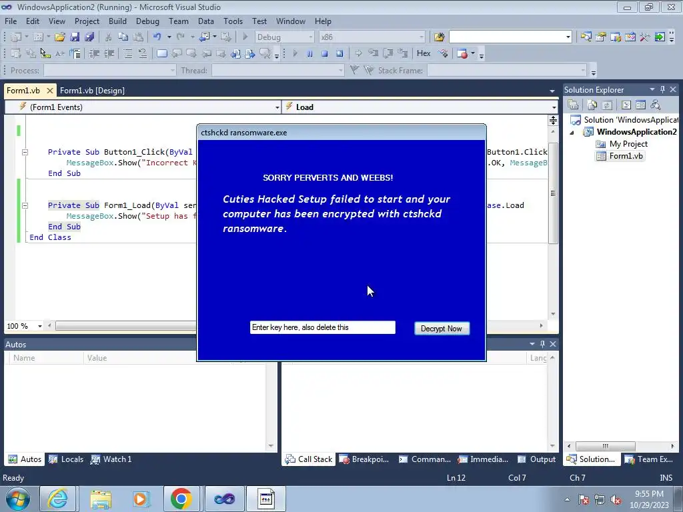This screenshot has height=512, width=683.
Task: Click Show All Files in Solution Explorer
Action: [592, 105]
